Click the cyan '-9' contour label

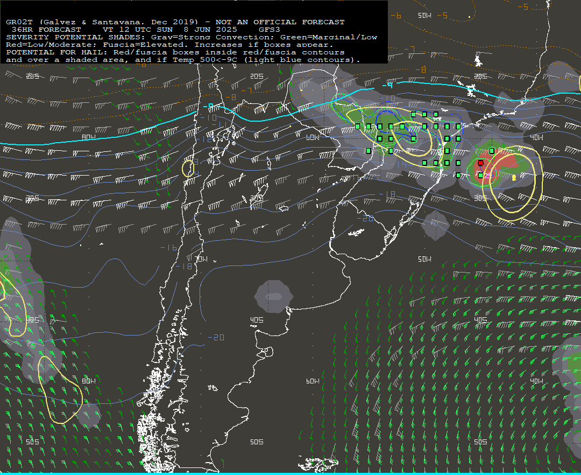tap(387, 85)
